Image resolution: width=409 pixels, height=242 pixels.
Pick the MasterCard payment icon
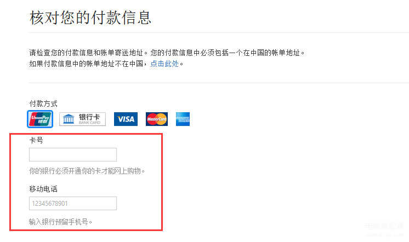pyautogui.click(x=156, y=119)
